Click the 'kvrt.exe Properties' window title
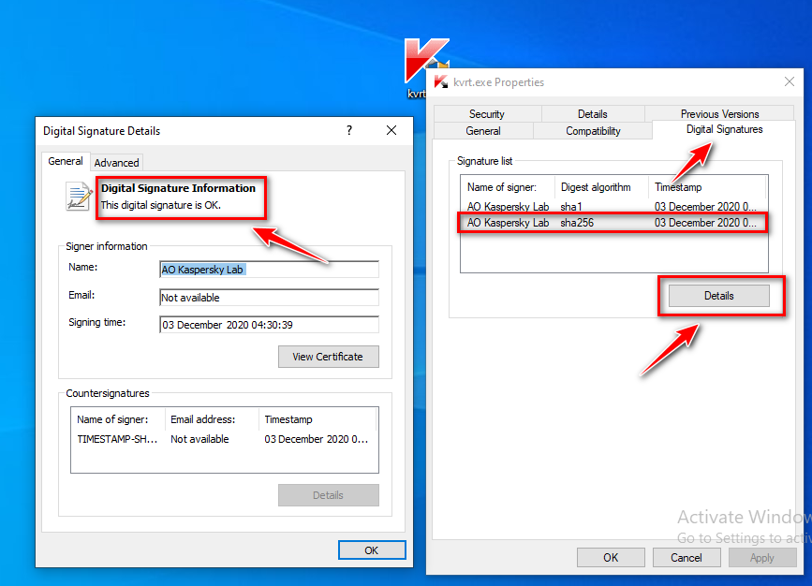Viewport: 812px width, 586px height. point(498,82)
